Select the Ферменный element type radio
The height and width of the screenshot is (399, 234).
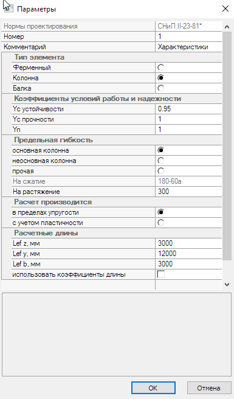[x=160, y=68]
